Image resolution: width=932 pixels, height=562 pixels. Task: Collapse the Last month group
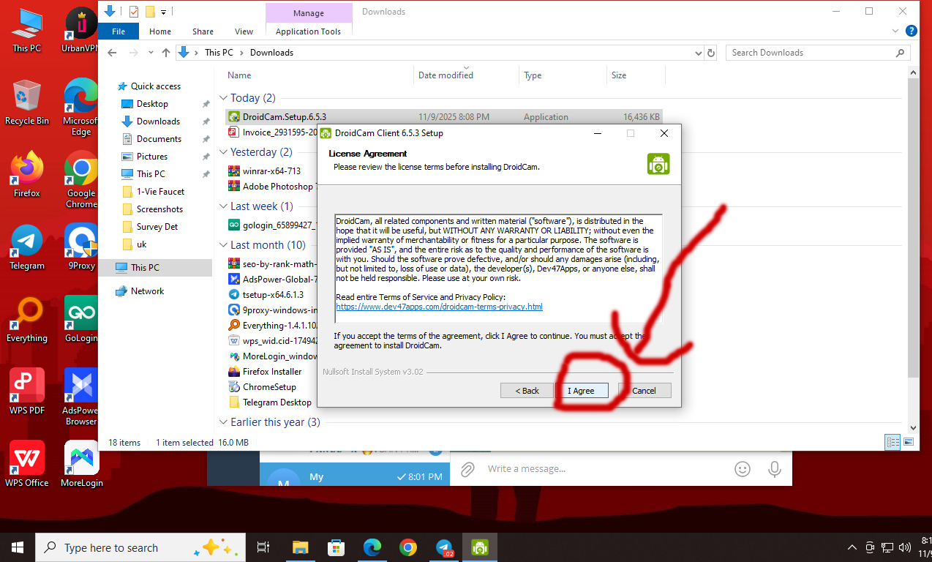click(x=223, y=245)
